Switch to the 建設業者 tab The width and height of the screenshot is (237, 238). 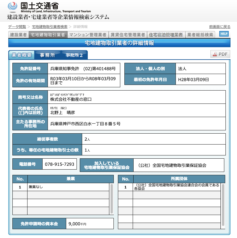18,35
